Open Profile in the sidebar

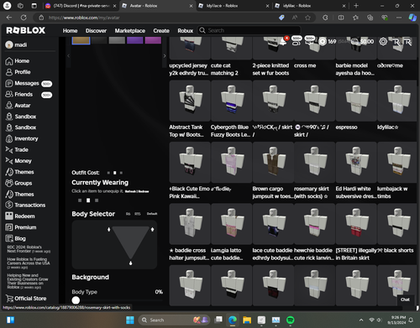click(18, 72)
